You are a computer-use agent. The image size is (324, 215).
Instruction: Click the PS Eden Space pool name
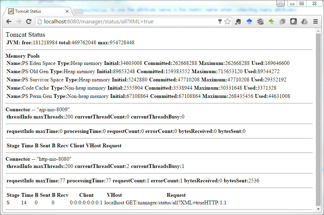point(39,63)
